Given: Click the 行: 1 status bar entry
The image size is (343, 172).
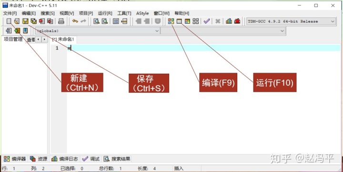Looking at the screenshot, I should click(8, 168).
